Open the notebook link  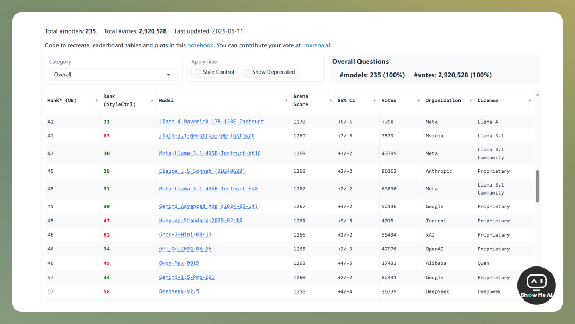coord(200,45)
